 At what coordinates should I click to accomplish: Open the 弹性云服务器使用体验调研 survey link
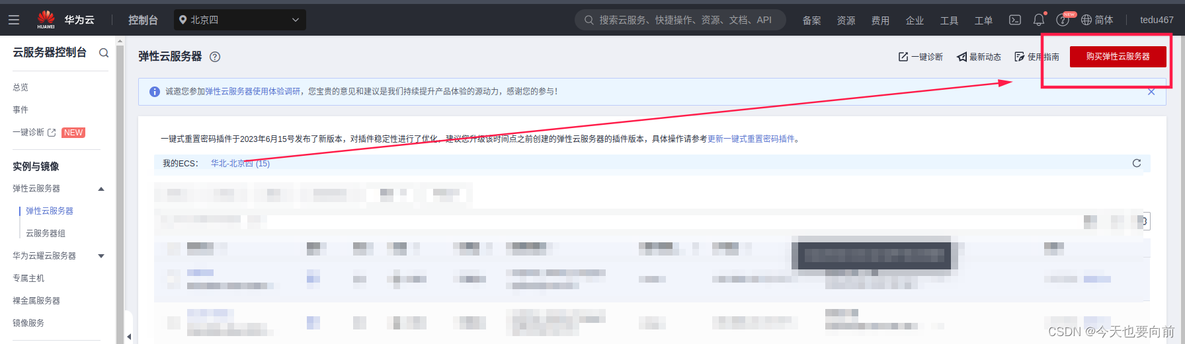point(253,92)
